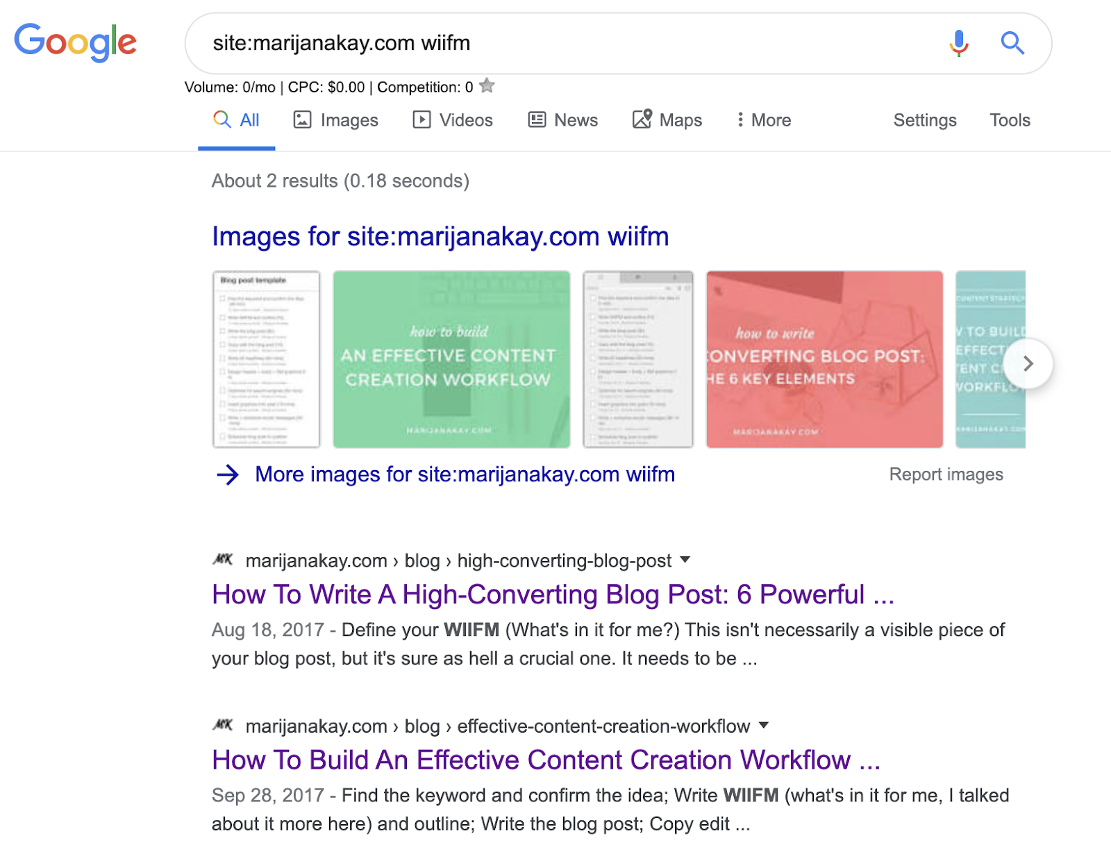Expand the effective-content-creation-workflow result options arrow

[x=764, y=725]
